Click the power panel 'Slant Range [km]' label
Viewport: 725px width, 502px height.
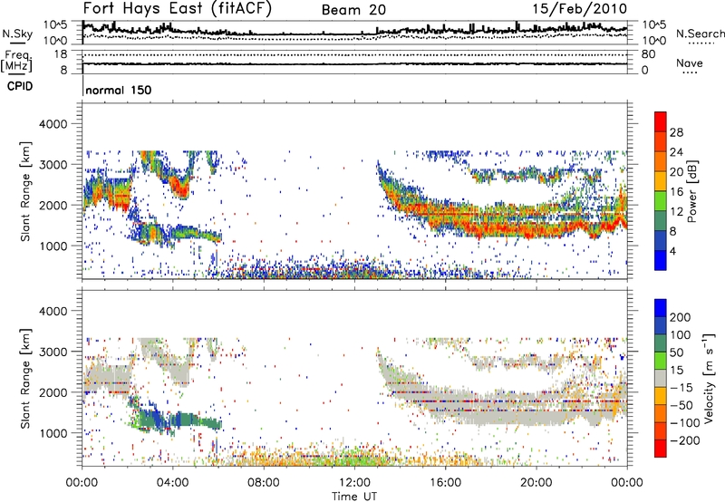tap(25, 191)
